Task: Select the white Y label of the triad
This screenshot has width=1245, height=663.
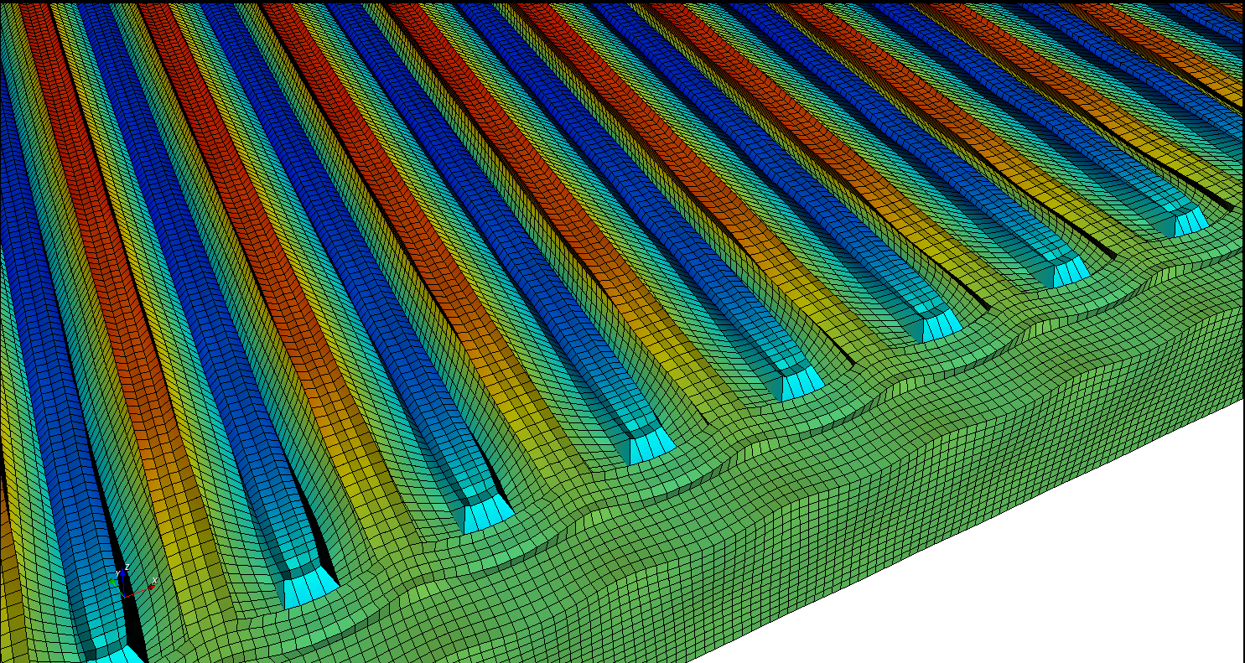Action: pos(117,574)
